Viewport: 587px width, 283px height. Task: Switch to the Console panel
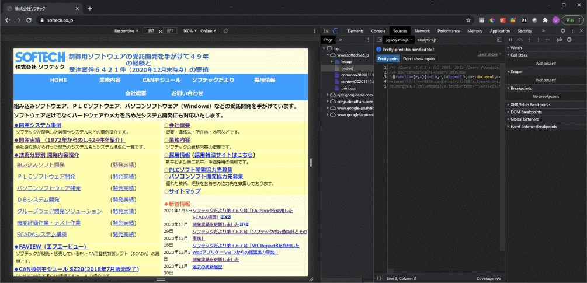coord(378,31)
